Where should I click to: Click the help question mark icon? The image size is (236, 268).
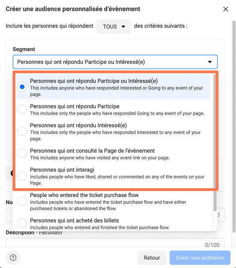13,258
